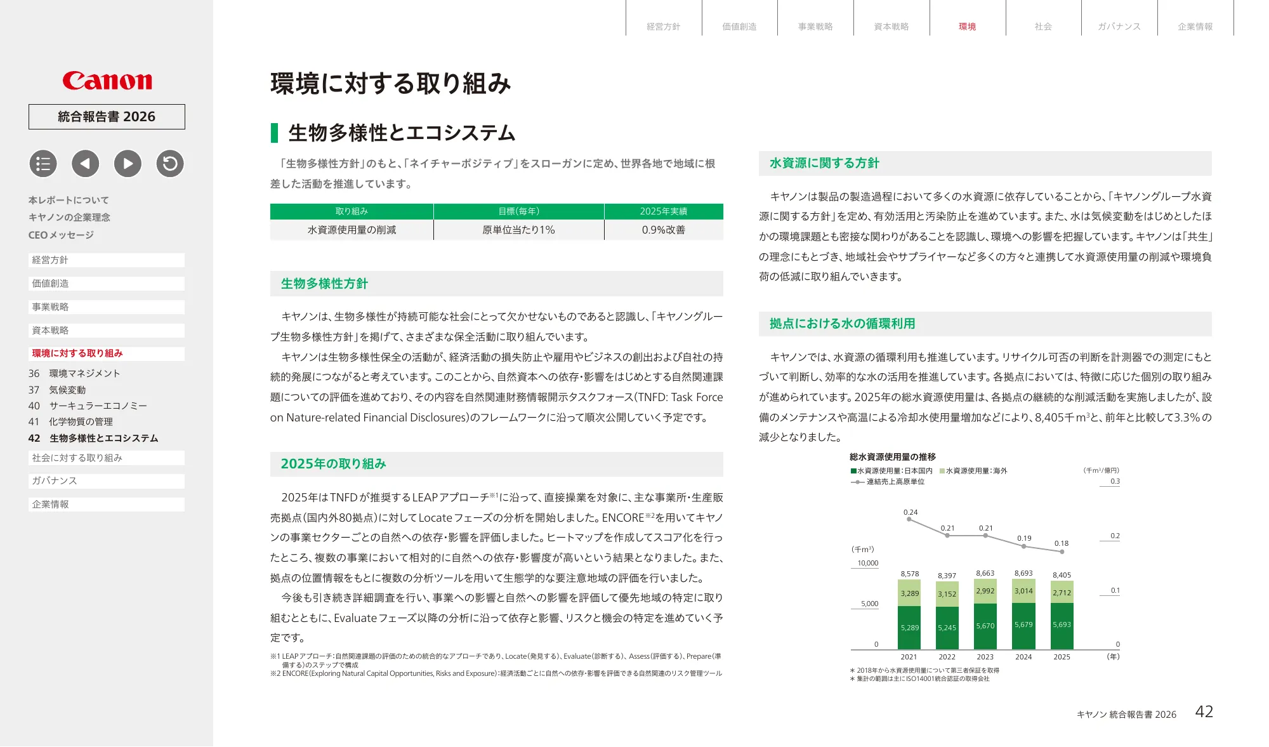Go to page 40 サーキュラーエコノミー
Viewport: 1269px width, 747px height.
pos(88,406)
